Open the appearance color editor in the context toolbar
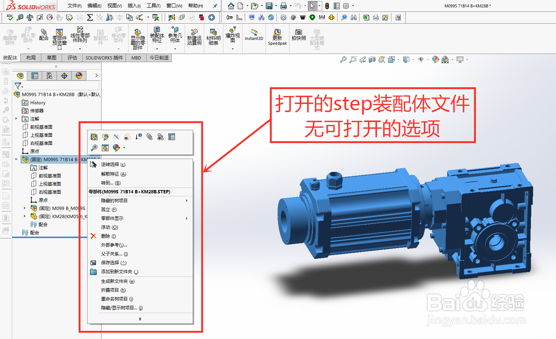 coord(116,148)
